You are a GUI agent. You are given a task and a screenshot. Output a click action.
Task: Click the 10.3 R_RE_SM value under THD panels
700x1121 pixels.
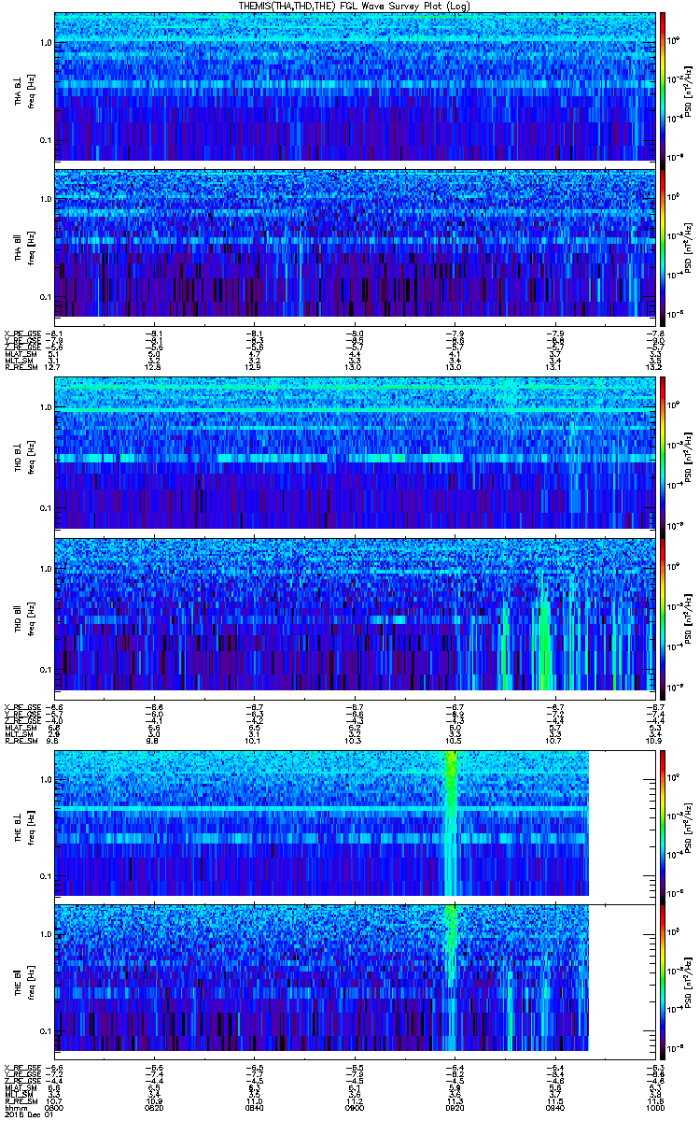coord(354,740)
